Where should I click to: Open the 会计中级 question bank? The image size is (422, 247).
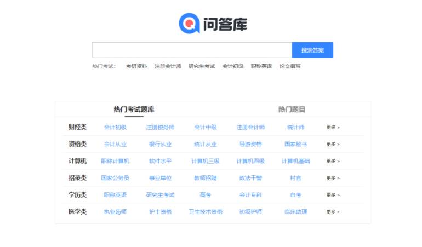tap(206, 127)
